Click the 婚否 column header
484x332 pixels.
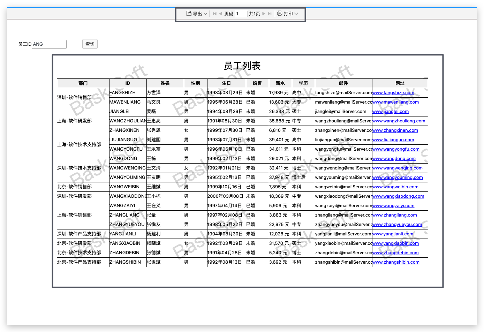point(257,83)
